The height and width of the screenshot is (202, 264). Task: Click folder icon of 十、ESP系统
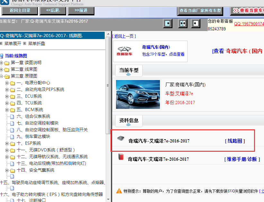[x=13, y=144]
